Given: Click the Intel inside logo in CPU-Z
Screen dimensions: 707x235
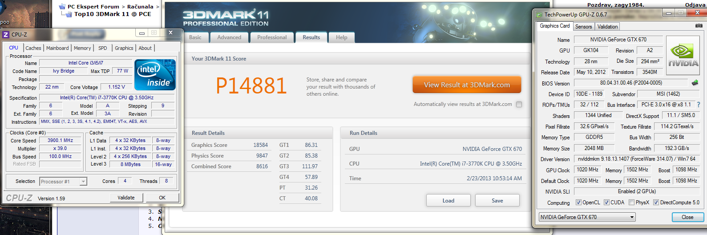Looking at the screenshot, I should (155, 75).
